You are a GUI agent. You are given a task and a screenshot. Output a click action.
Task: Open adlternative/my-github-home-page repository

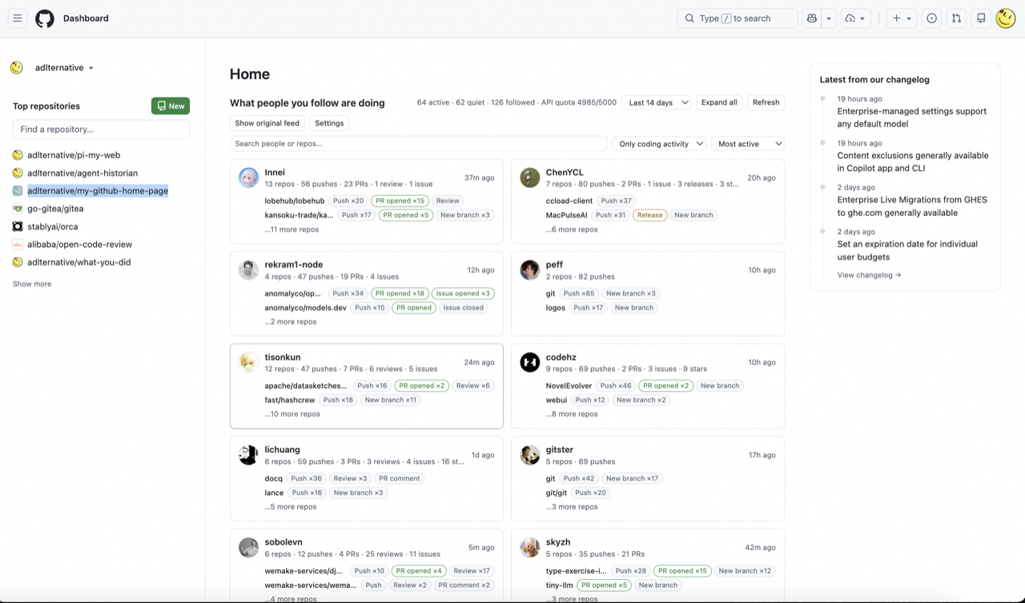pos(98,191)
